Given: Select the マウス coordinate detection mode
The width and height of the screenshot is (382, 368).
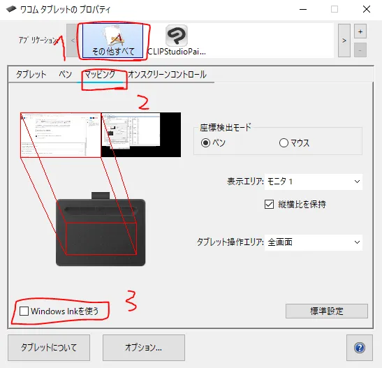Looking at the screenshot, I should tap(294, 142).
